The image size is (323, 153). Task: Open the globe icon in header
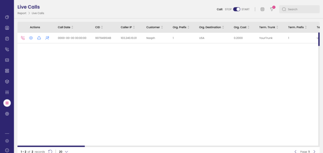[x=262, y=9]
